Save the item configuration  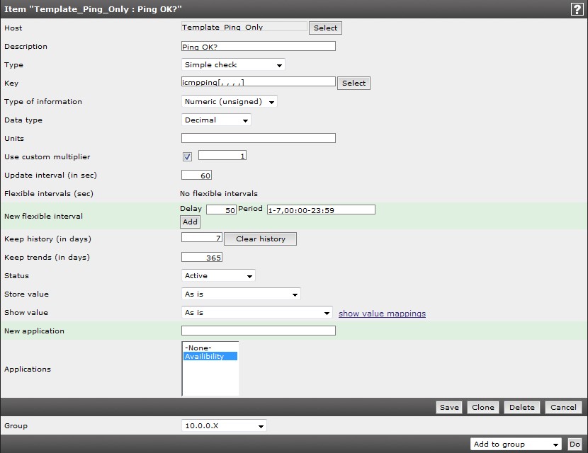click(449, 408)
